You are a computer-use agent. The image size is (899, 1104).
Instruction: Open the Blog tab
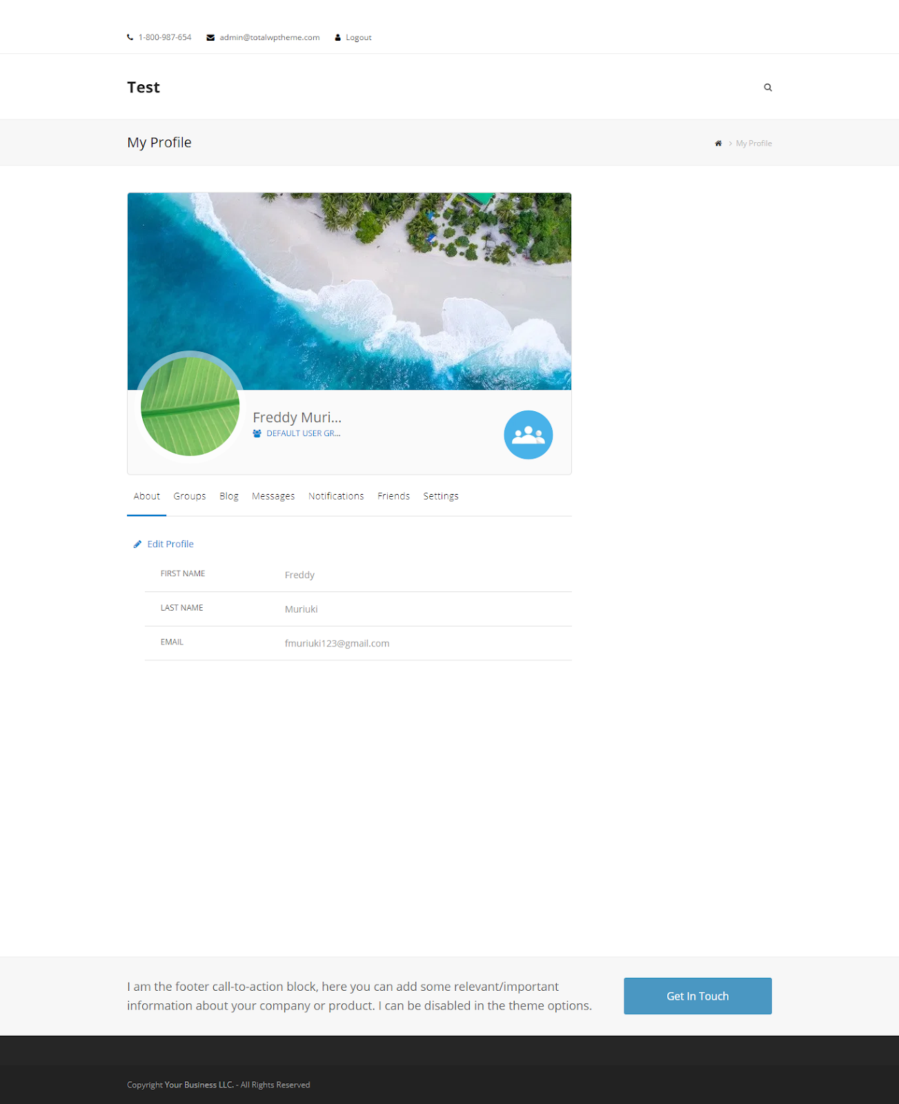click(x=229, y=496)
